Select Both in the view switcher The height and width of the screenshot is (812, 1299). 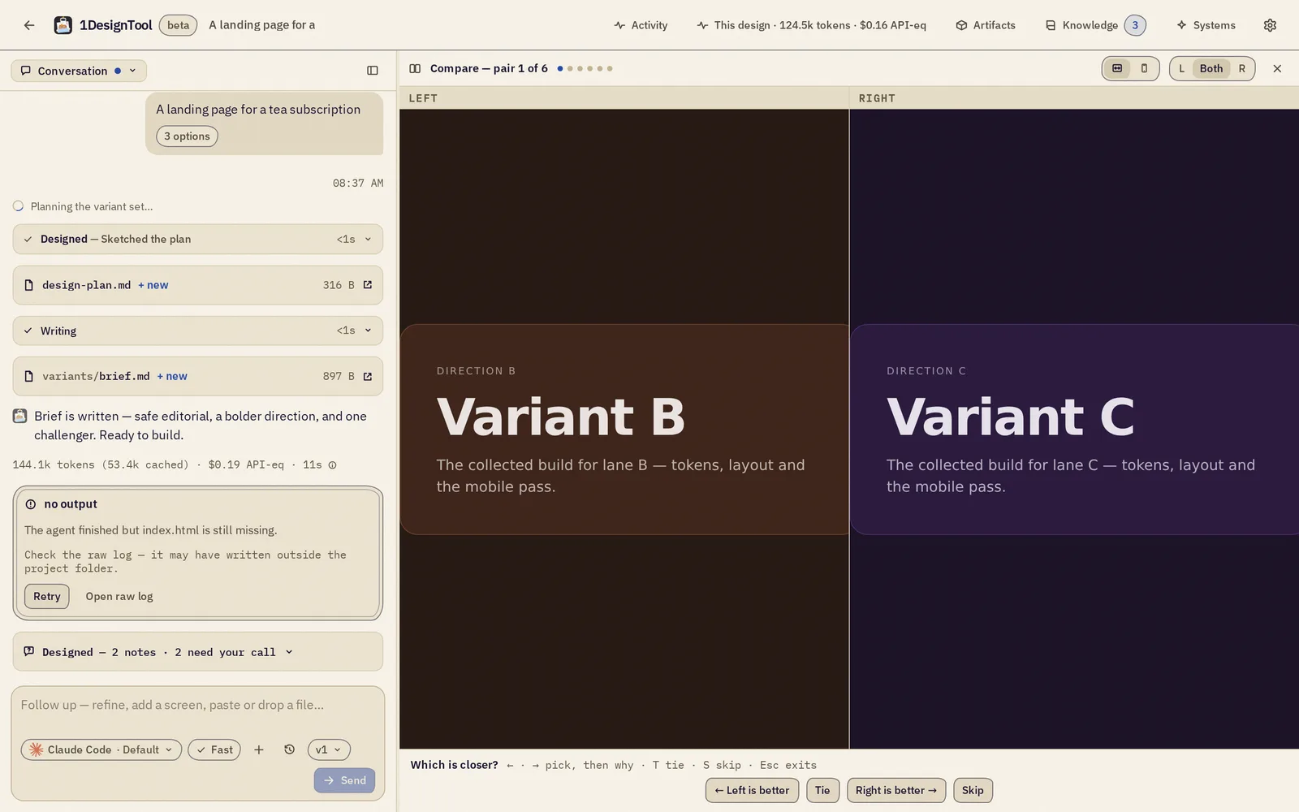click(x=1211, y=69)
